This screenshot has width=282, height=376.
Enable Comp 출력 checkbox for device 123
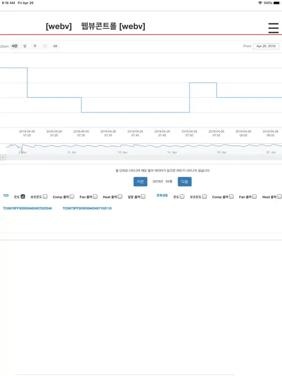[x=72, y=197]
